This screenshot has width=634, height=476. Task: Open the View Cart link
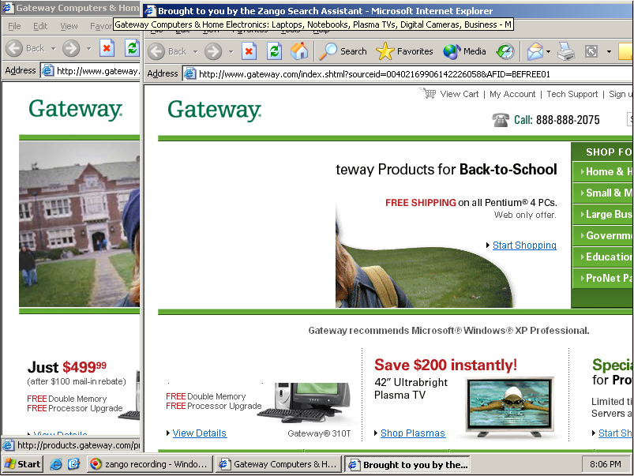click(459, 94)
